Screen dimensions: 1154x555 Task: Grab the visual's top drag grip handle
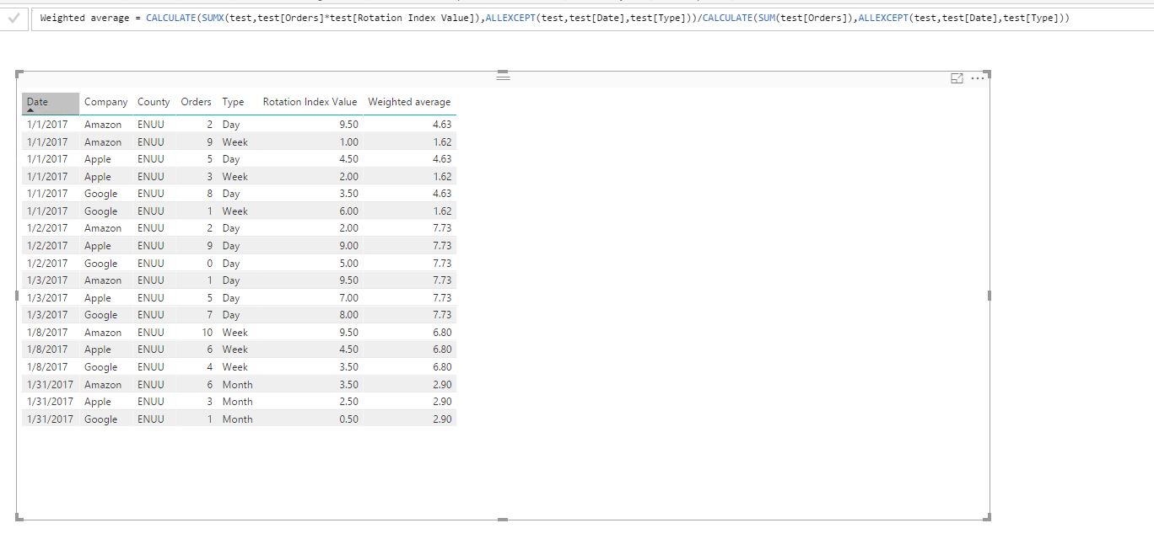[503, 77]
